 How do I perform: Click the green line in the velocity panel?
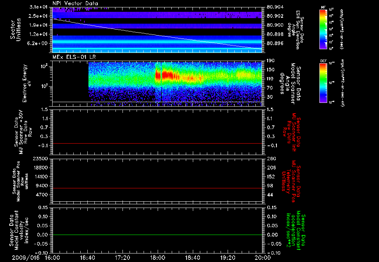157,235
